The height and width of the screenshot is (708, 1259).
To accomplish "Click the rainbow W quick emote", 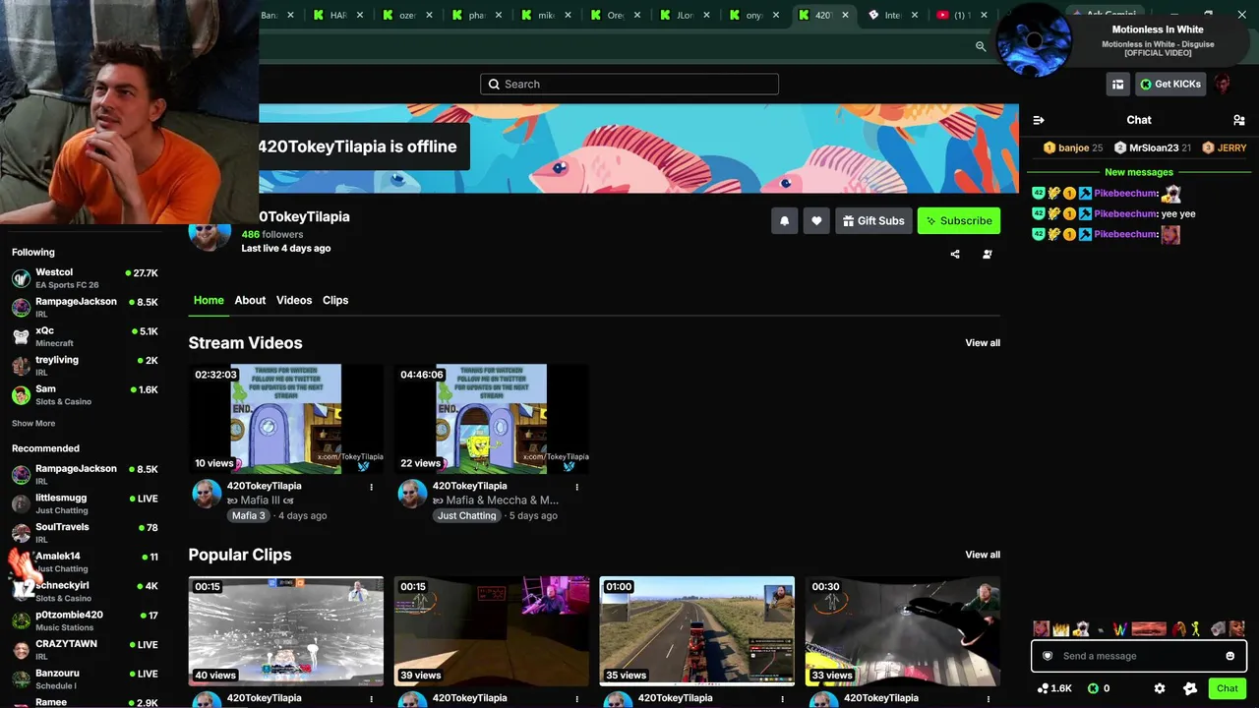I will (1119, 629).
